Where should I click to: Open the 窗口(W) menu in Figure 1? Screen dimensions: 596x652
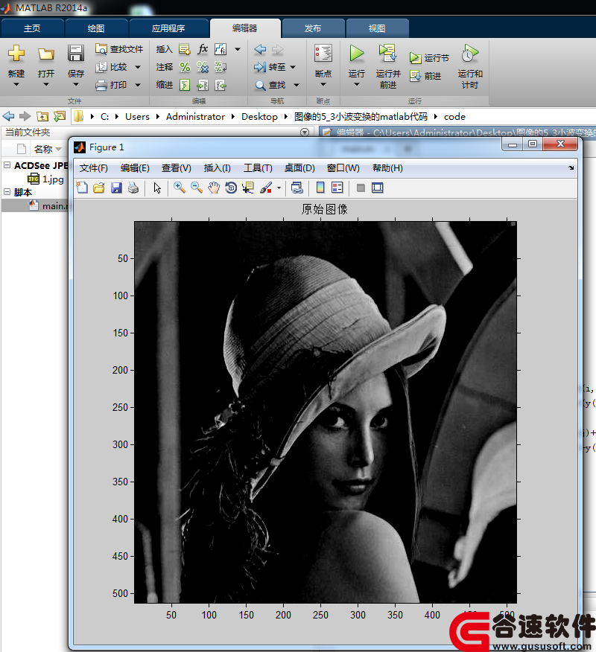(343, 168)
